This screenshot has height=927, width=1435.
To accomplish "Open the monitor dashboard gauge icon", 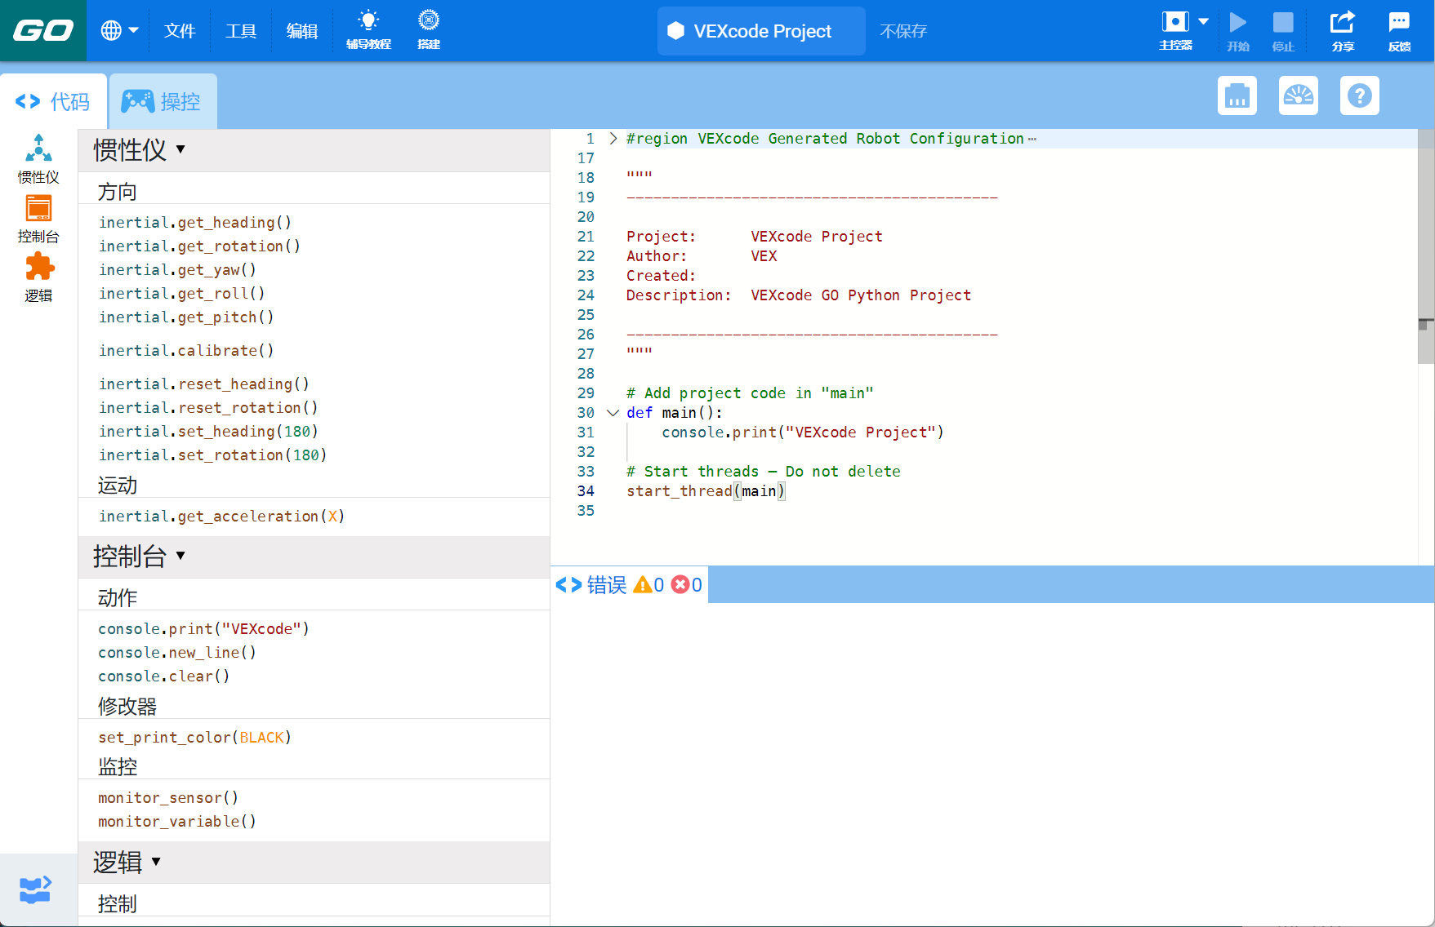I will [x=1298, y=95].
